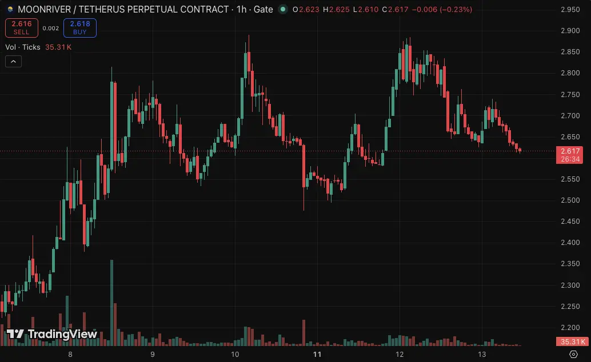Click the date label 13 on time axis
Viewport: 591px width, 362px height.
[482, 354]
